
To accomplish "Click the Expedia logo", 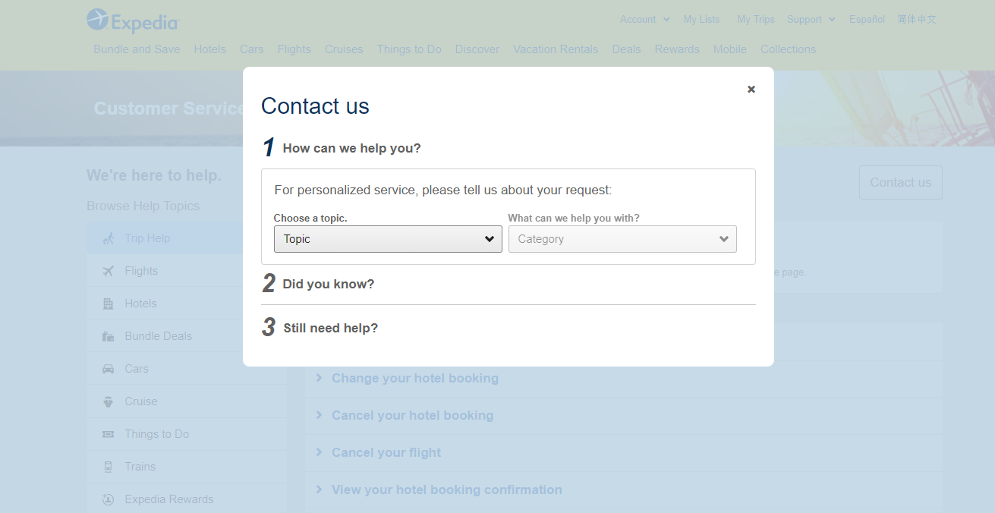I will click(133, 20).
